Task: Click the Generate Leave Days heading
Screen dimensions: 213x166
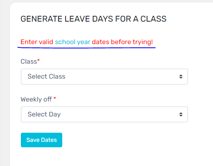Action: click(94, 19)
